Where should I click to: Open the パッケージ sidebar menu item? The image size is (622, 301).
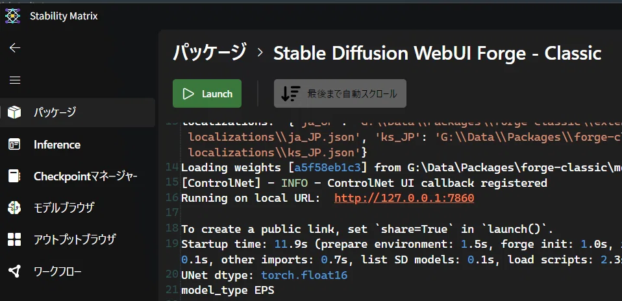(x=77, y=113)
